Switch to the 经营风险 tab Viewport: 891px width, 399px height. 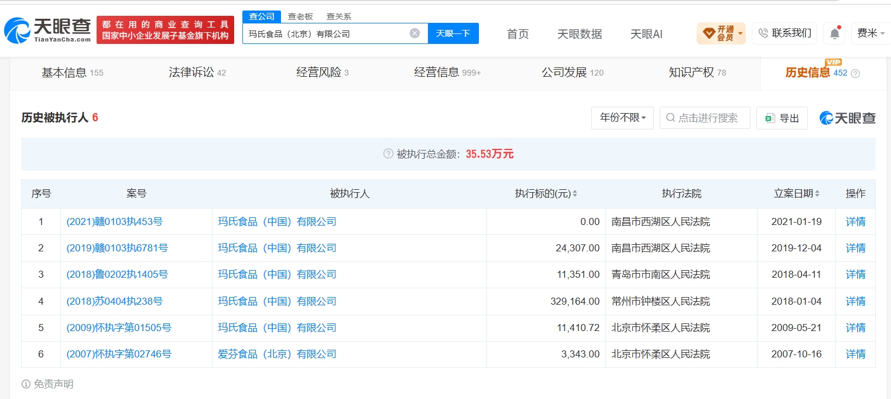coord(323,73)
